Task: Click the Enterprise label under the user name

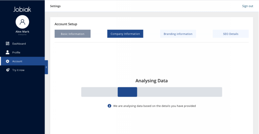Action: [22, 35]
